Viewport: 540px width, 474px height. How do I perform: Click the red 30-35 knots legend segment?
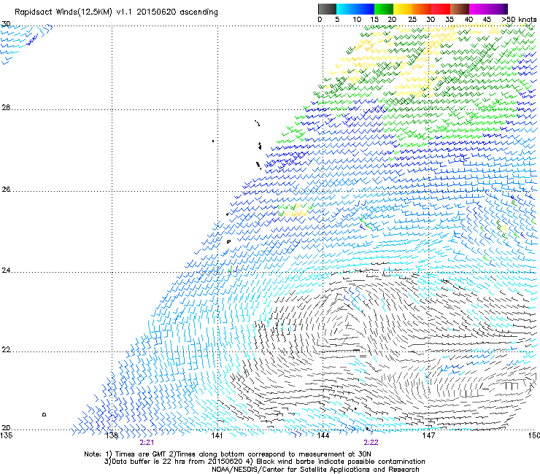coord(441,9)
